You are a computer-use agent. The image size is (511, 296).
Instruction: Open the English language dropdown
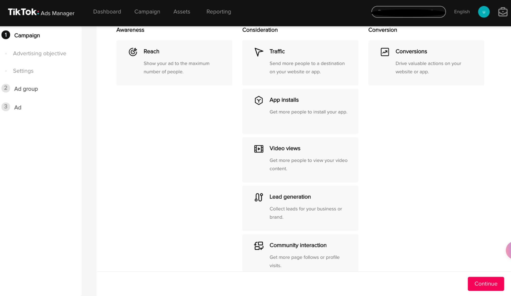pos(461,12)
